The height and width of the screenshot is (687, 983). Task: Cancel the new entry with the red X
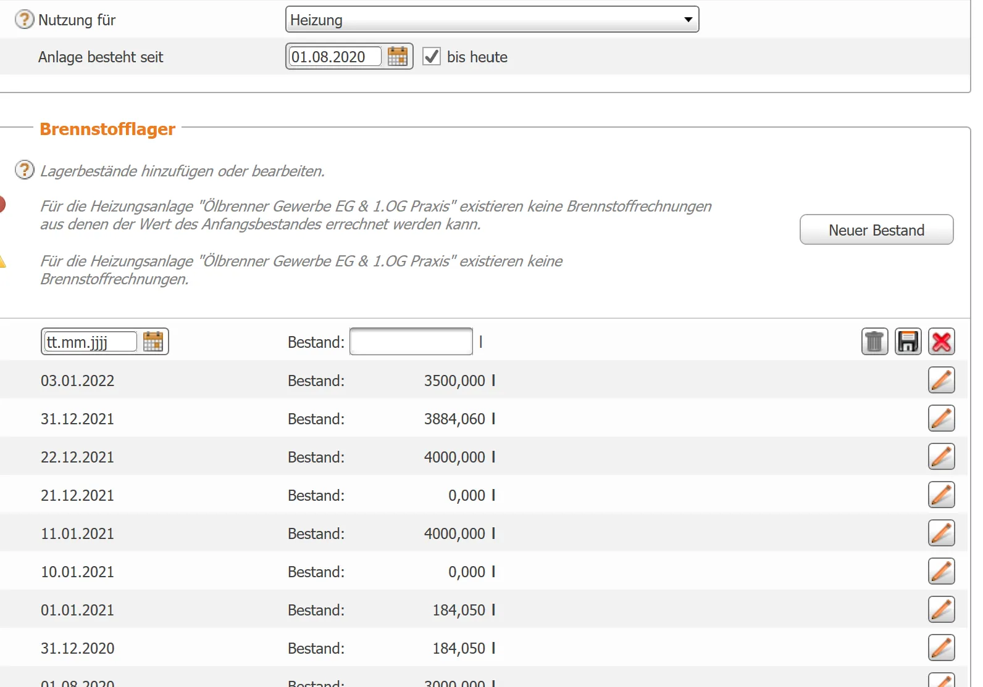click(941, 342)
